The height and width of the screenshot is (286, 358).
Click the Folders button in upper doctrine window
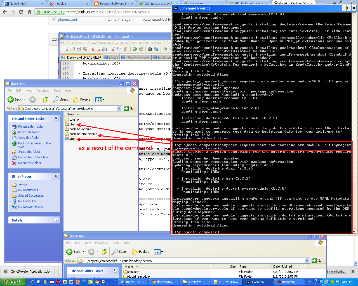click(82, 99)
